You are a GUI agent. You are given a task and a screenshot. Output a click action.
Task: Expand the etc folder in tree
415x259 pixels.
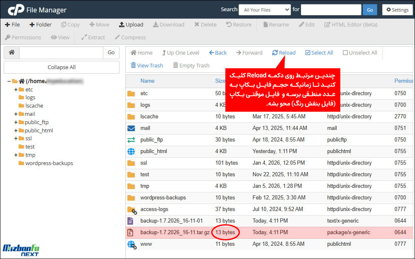pyautogui.click(x=16, y=89)
